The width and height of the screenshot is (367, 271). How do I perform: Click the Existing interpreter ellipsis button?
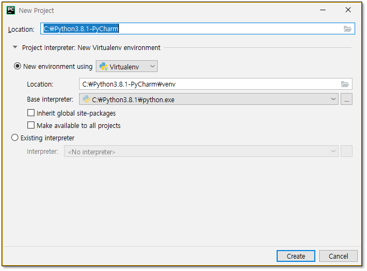(347, 151)
